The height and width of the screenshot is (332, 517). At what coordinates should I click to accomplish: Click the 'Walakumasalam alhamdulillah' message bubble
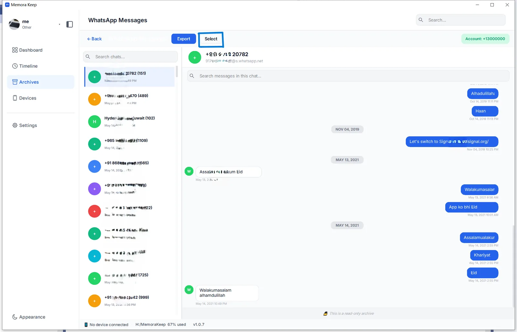(x=227, y=293)
